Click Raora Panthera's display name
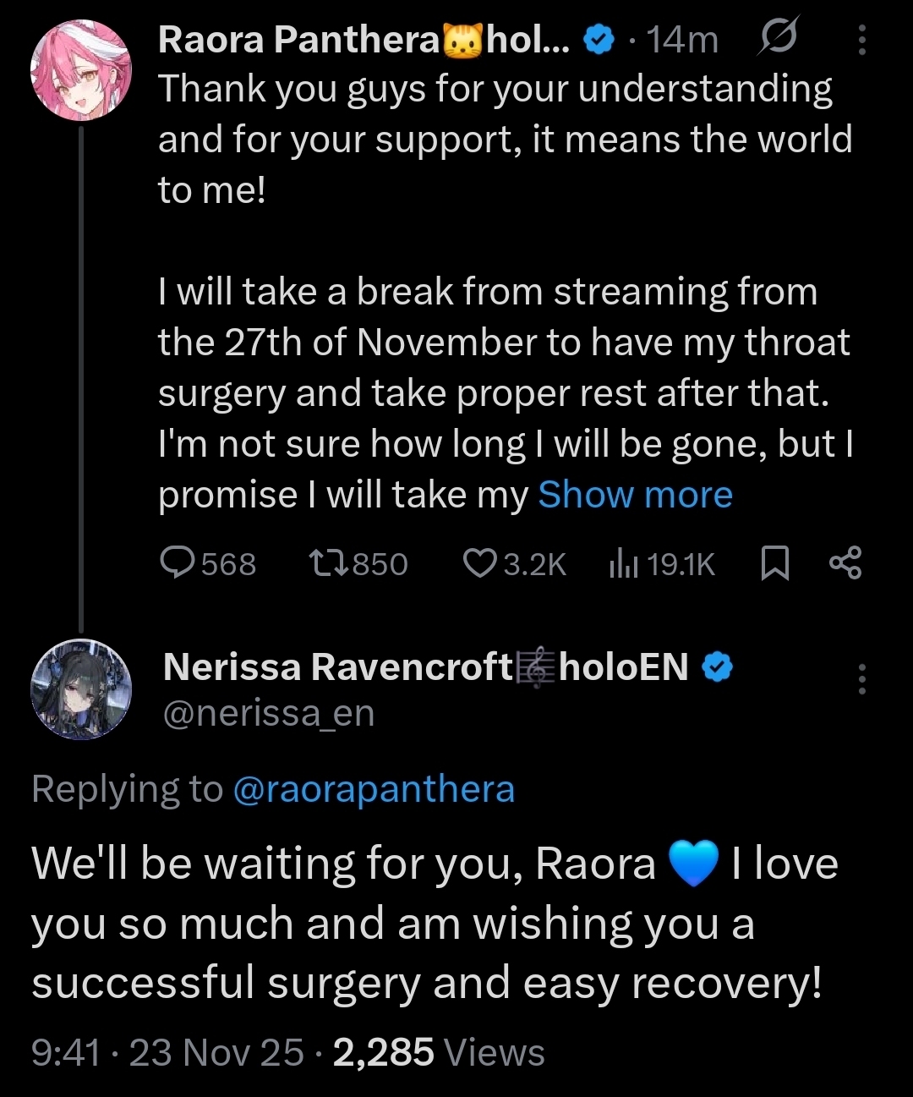 (x=298, y=40)
